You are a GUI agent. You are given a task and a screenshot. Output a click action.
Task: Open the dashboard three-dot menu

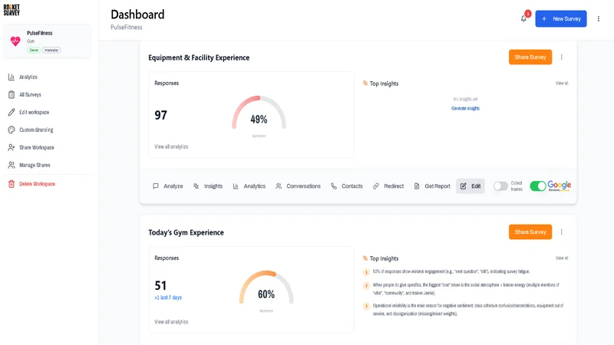click(x=599, y=18)
